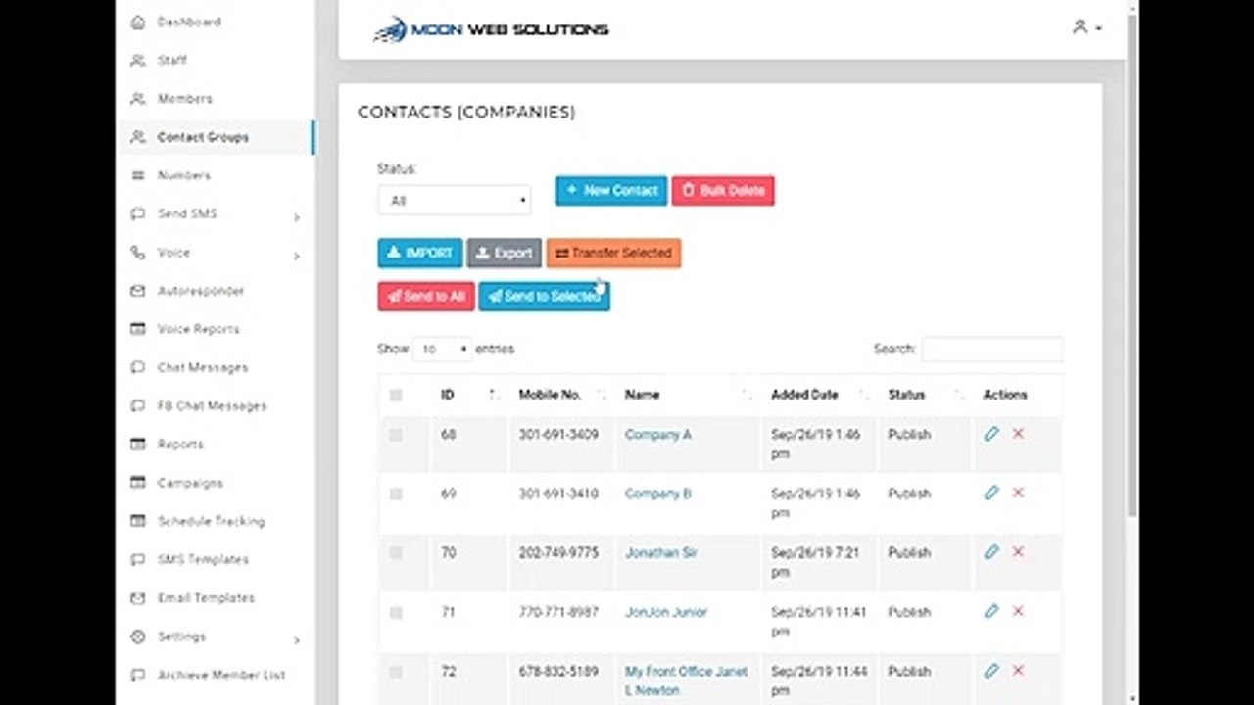This screenshot has width=1254, height=705.
Task: Click the FB Chat Messages icon
Action: [138, 405]
